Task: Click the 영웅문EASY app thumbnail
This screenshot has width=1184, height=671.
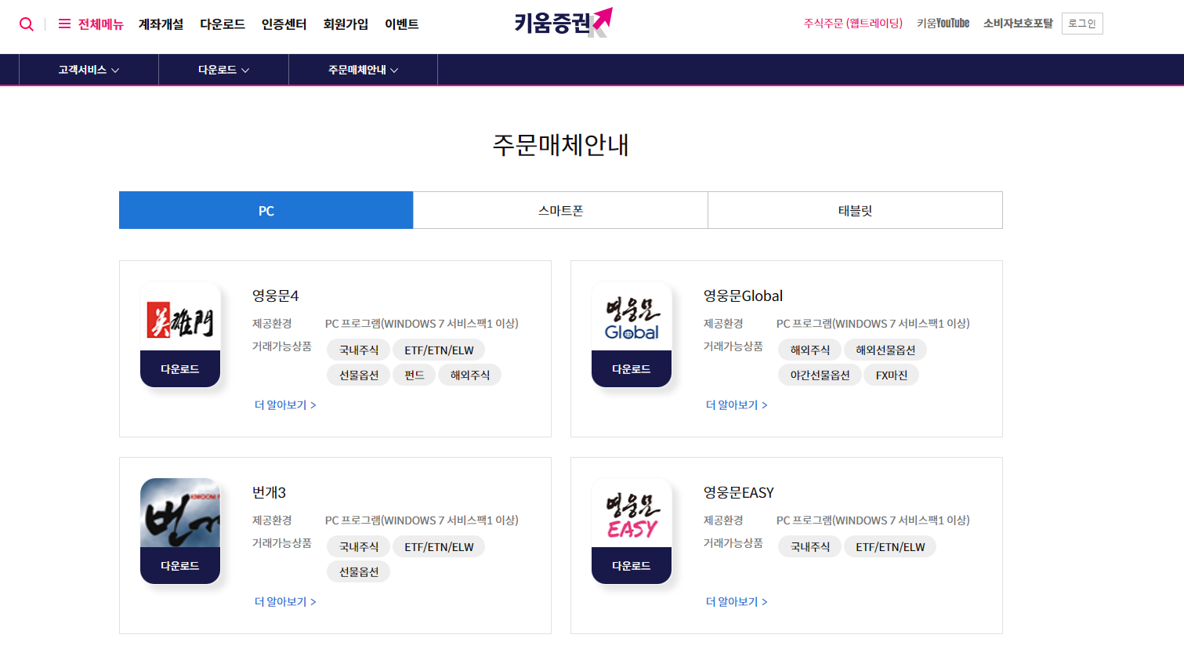Action: (x=632, y=513)
